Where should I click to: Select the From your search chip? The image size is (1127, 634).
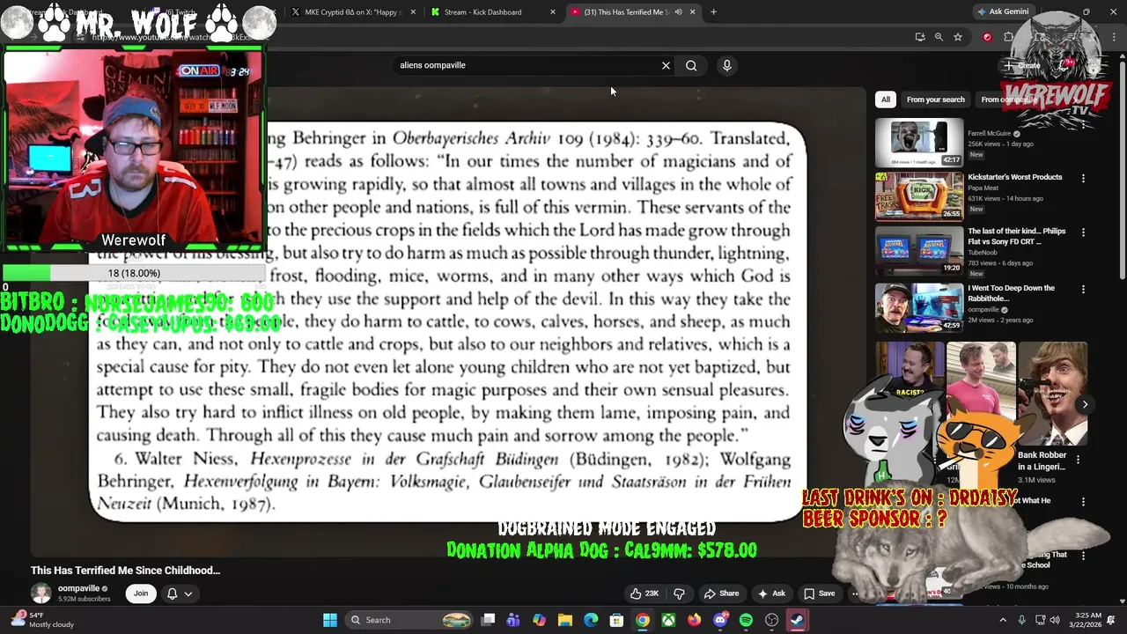tap(935, 100)
